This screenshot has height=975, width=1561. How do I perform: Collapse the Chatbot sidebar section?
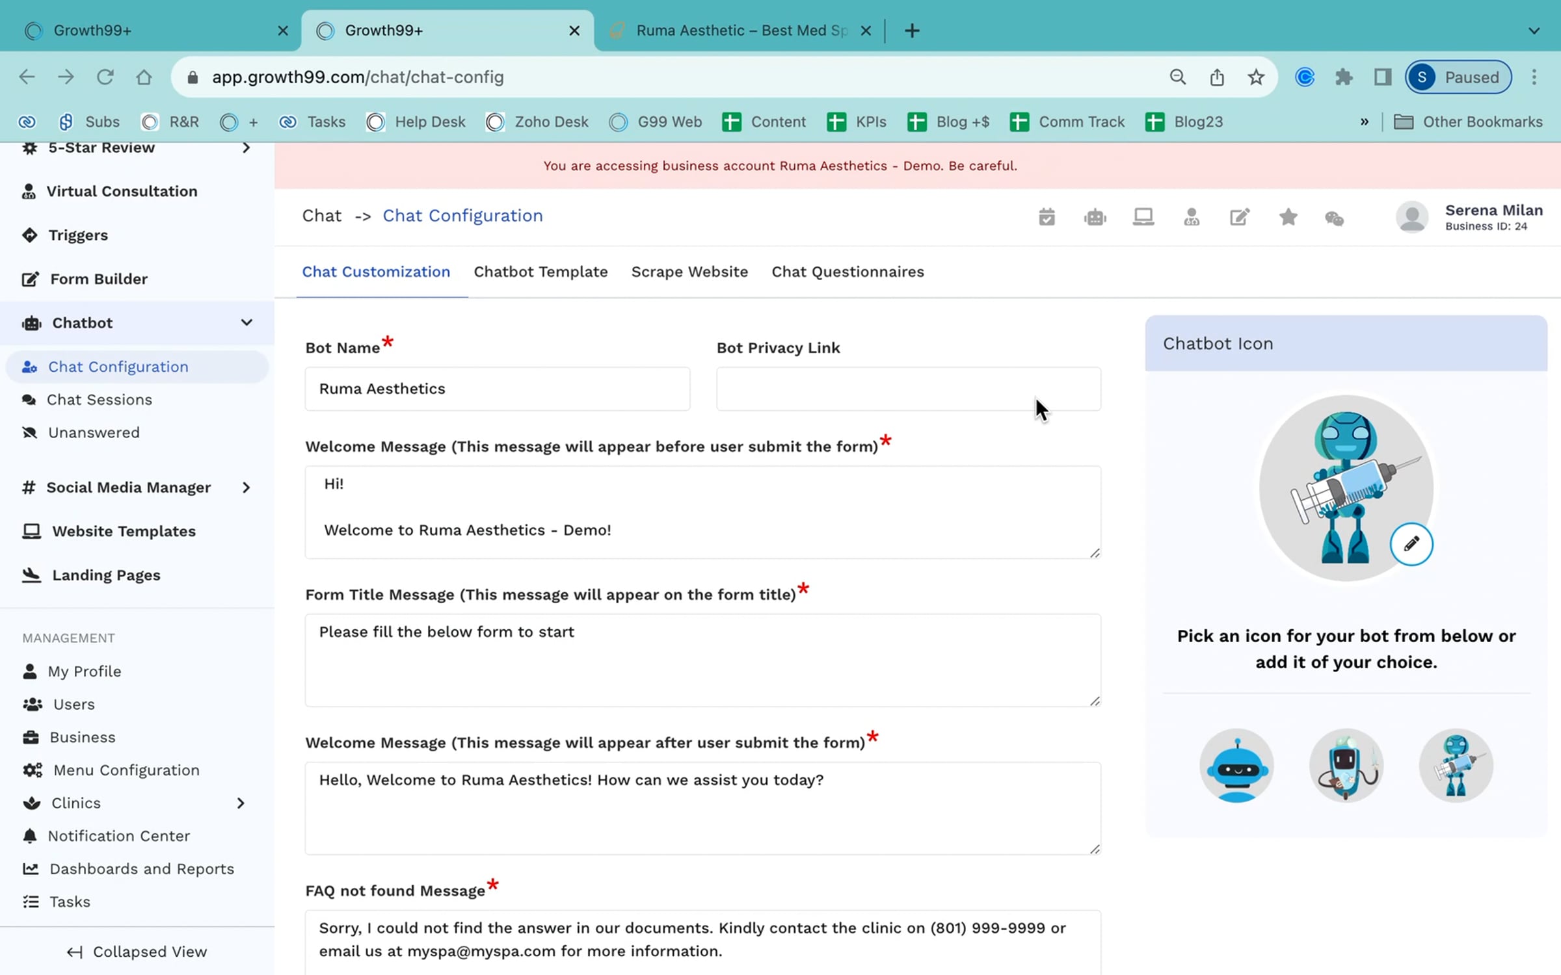(x=247, y=322)
